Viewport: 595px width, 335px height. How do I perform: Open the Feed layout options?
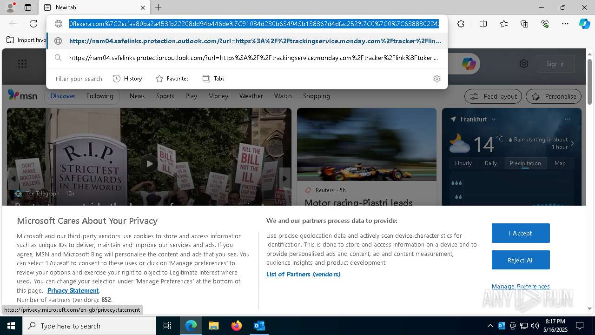coord(493,96)
